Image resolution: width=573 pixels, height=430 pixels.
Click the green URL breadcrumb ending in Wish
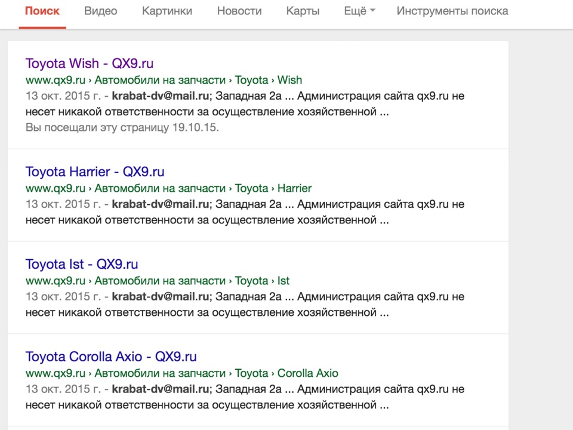(x=164, y=79)
